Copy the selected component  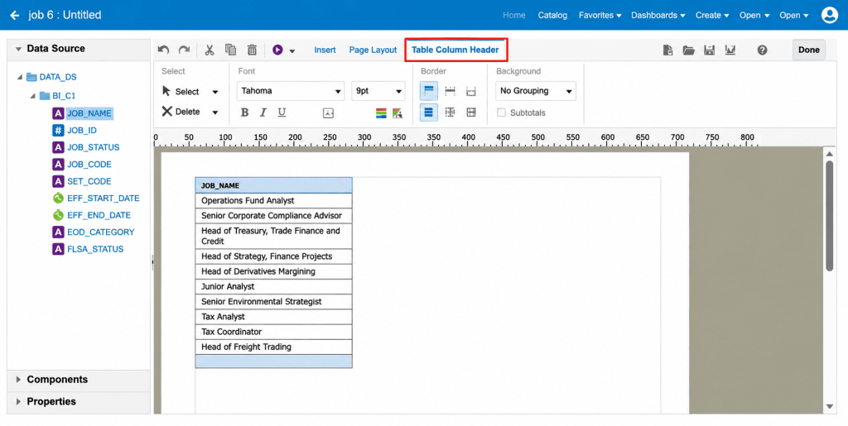click(230, 49)
